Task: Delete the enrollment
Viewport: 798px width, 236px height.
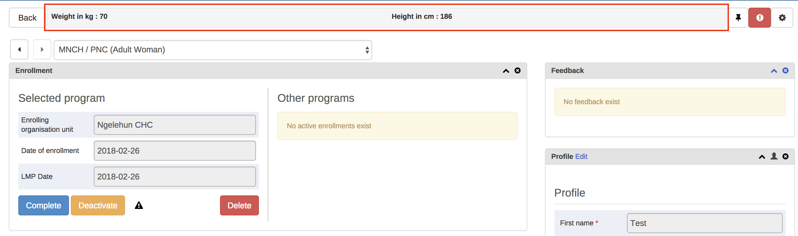Action: 239,205
